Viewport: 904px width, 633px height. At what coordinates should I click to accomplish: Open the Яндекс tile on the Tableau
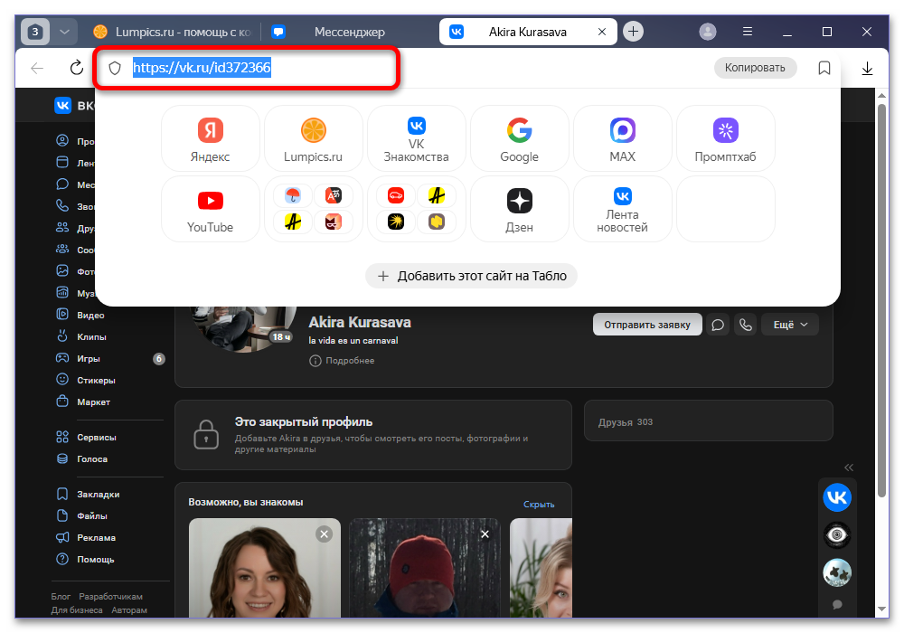[x=211, y=138]
